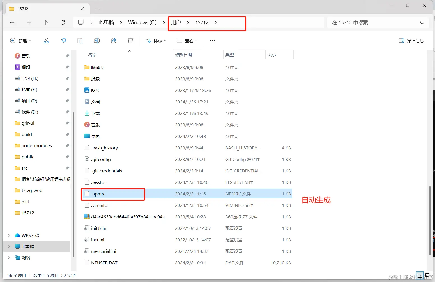Click the search magnifier icon

click(422, 22)
